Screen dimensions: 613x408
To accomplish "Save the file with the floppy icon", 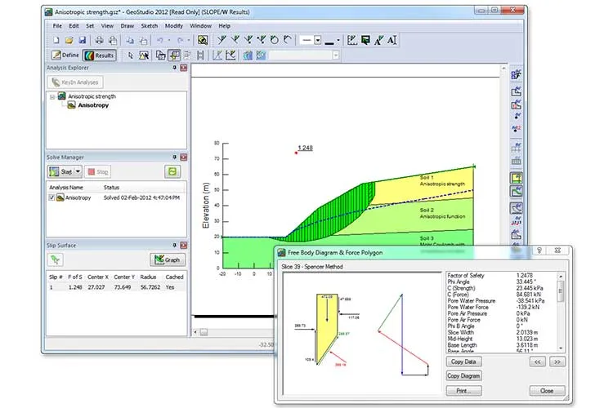I will 82,40.
